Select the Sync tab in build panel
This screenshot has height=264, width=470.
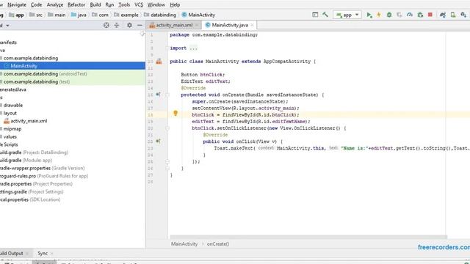tap(43, 253)
